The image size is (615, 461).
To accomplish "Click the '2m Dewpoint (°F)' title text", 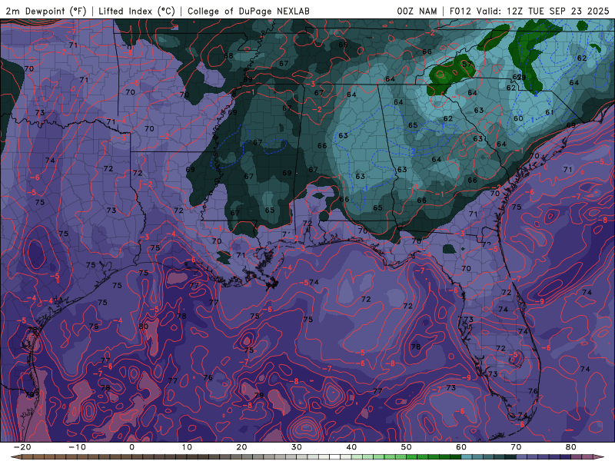I will click(46, 11).
